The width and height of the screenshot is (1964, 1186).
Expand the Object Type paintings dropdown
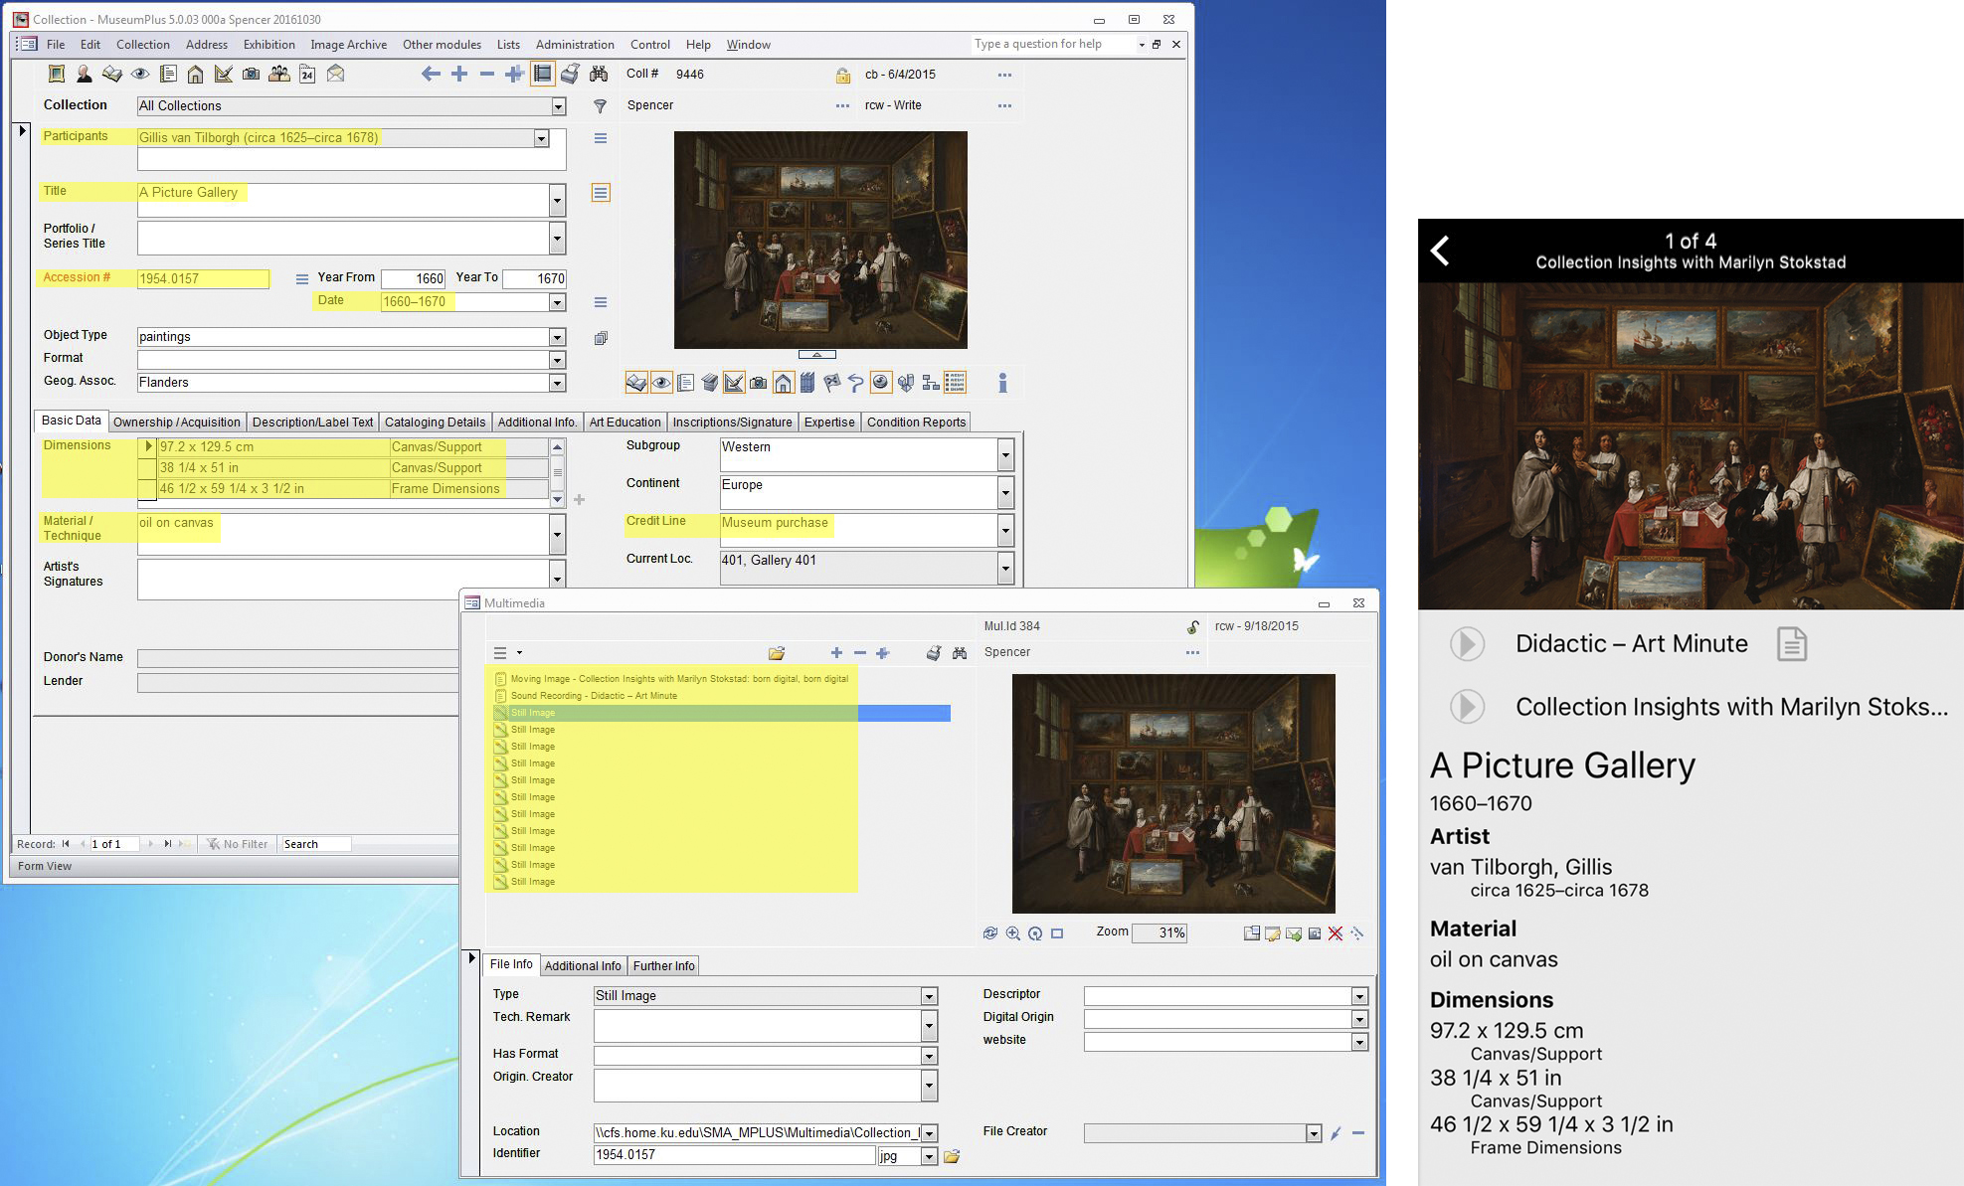click(557, 337)
